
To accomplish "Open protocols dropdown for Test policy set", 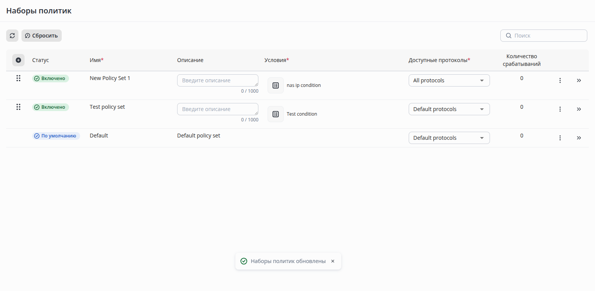I will [x=449, y=109].
